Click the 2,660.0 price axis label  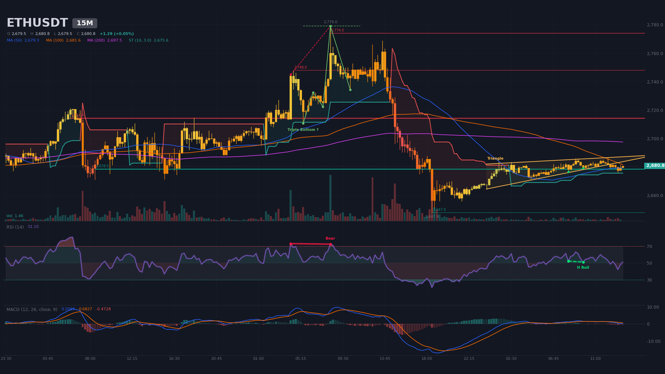655,195
